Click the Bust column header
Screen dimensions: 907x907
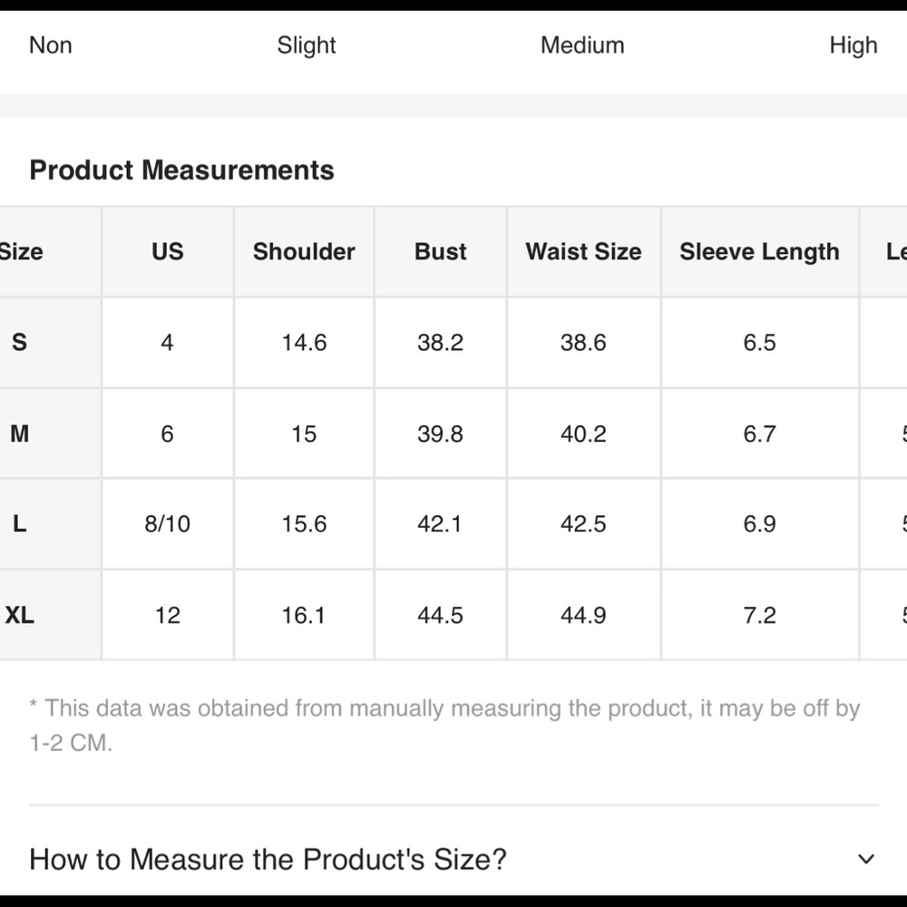coord(441,251)
